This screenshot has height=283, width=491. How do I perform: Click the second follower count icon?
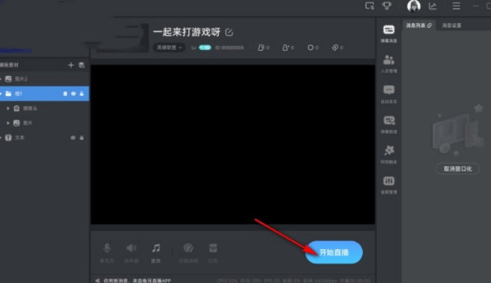pyautogui.click(x=285, y=48)
